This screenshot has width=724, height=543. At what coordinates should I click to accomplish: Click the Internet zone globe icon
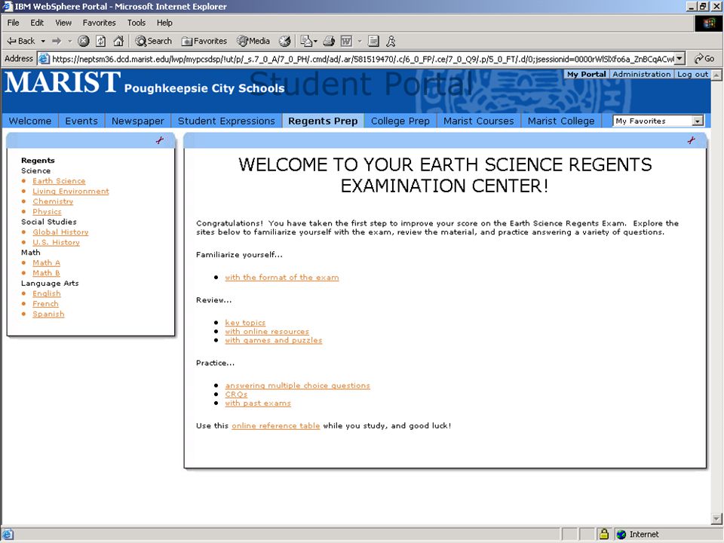tap(621, 534)
